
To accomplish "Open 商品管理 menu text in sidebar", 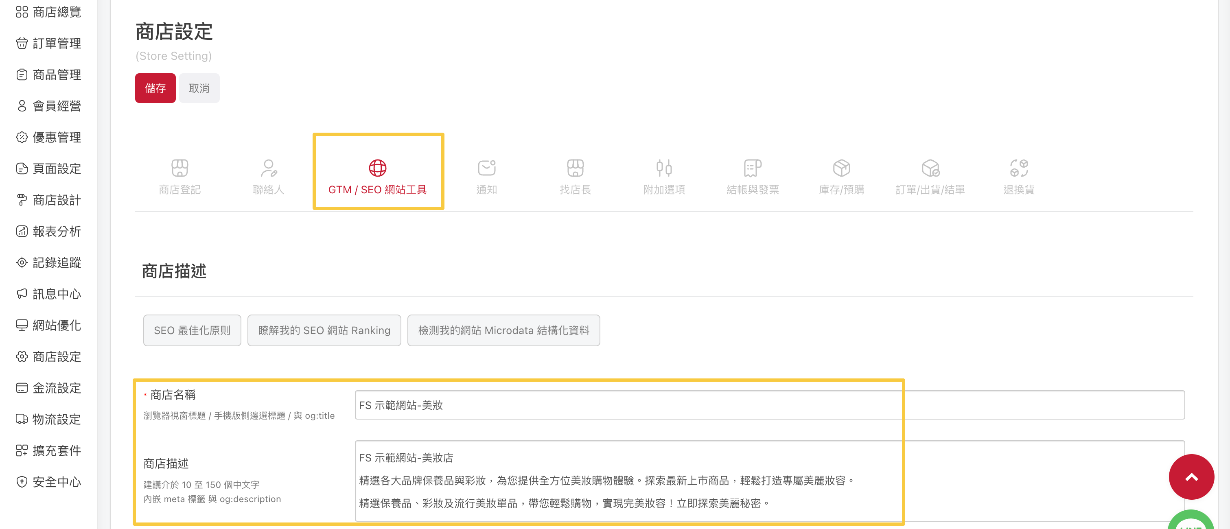I will coord(57,74).
